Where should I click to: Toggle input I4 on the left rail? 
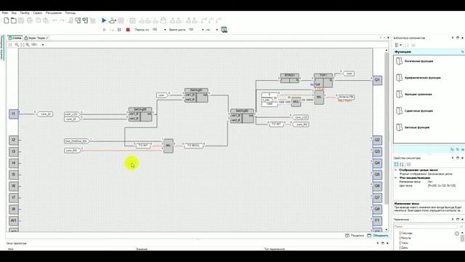click(x=13, y=163)
